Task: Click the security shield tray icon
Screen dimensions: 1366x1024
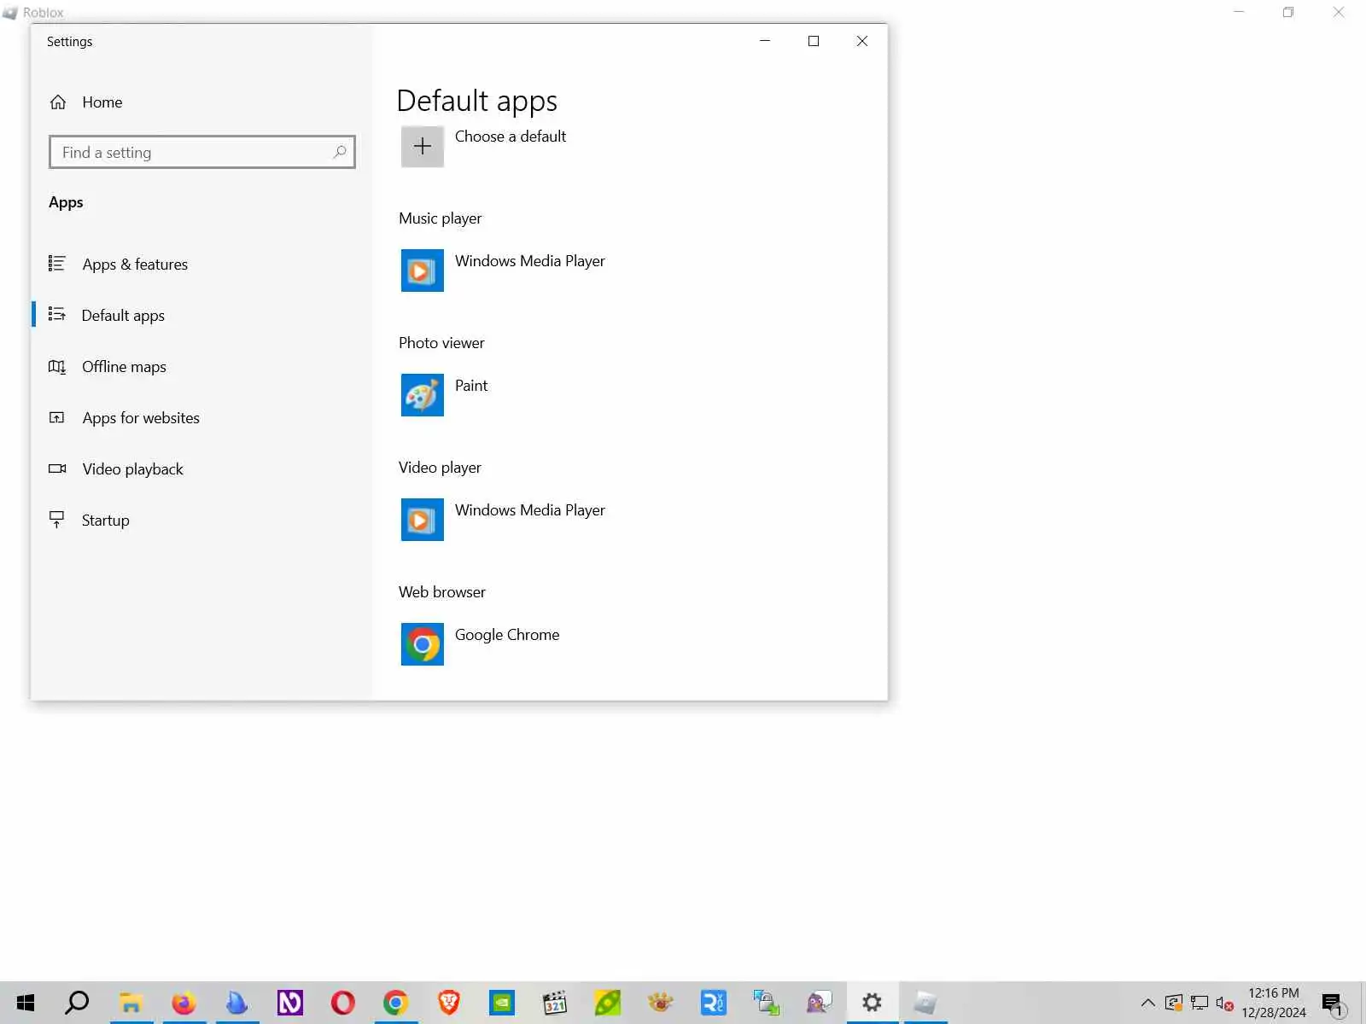Action: tap(1174, 1003)
